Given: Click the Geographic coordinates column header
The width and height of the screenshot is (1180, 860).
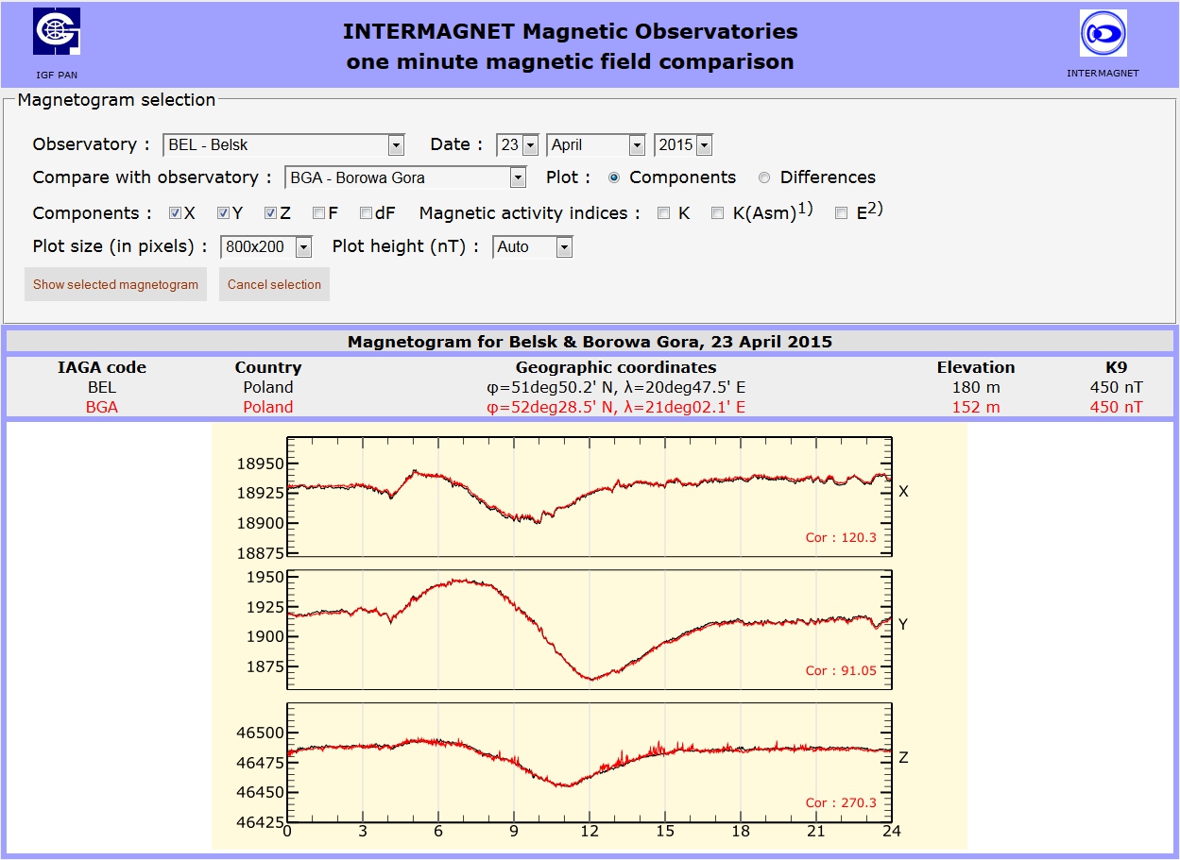Looking at the screenshot, I should point(616,367).
